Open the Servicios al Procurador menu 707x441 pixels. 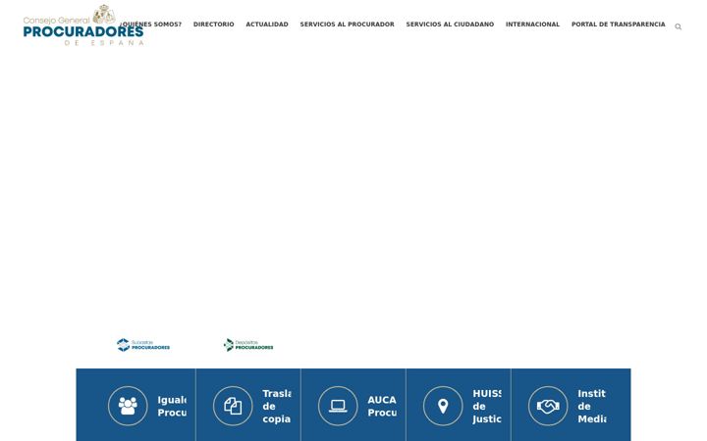[x=348, y=24]
